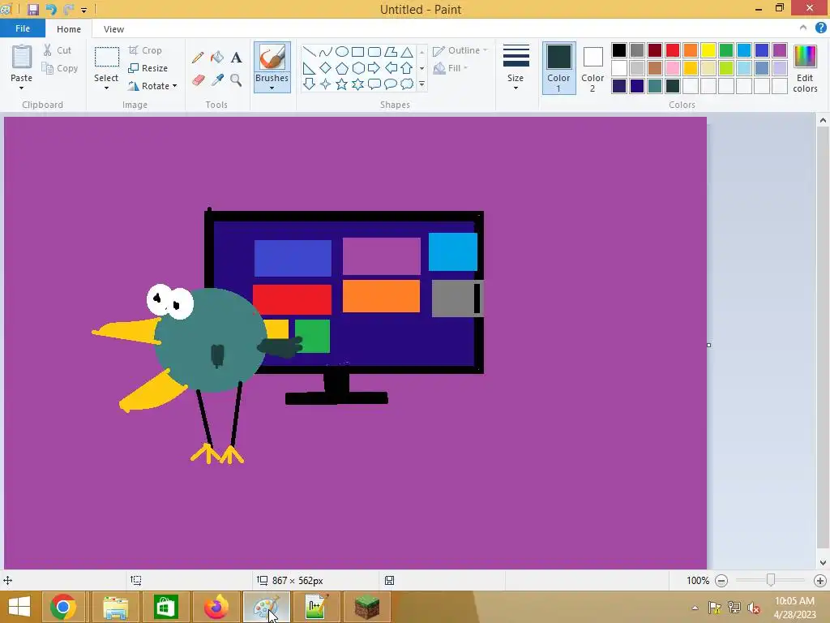Viewport: 830px width, 623px height.
Task: Choose the Diamond shape
Action: [x=326, y=68]
